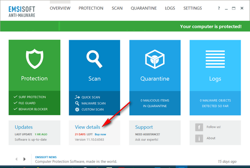The image size is (250, 168).
Task: Click the Buy now link
Action: coord(100,134)
